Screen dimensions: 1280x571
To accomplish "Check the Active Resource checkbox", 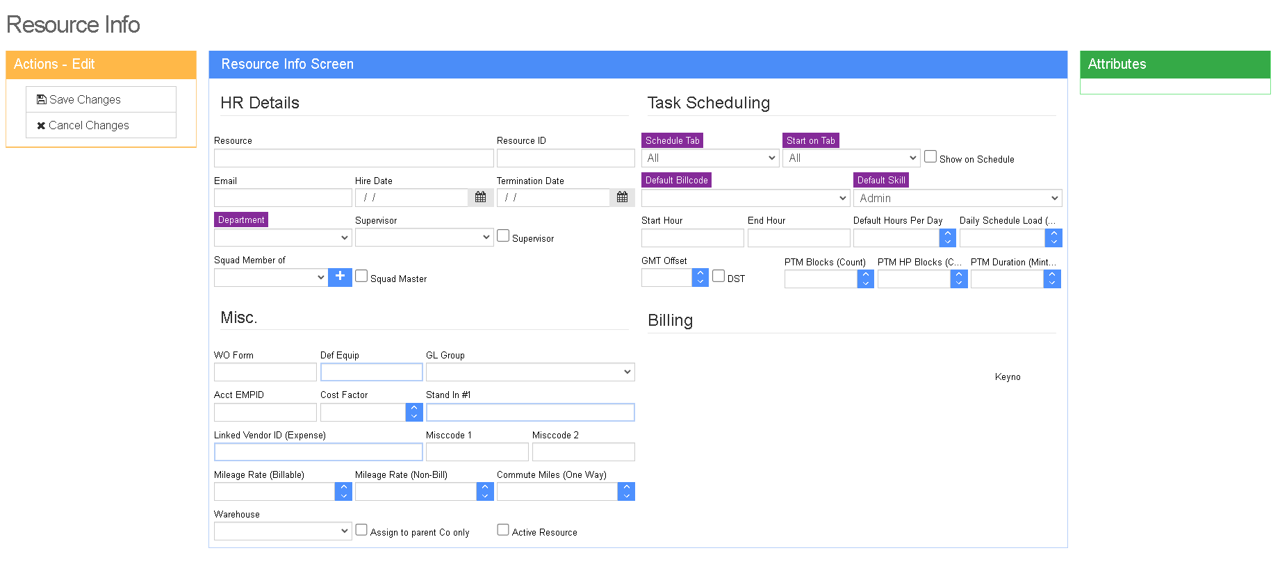I will [x=503, y=529].
